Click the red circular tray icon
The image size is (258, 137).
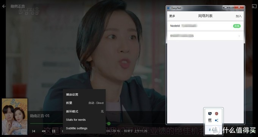click(217, 114)
